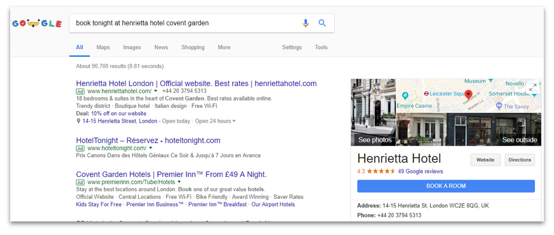Click the 4.3 star rating stars
This screenshot has height=235, width=554.
381,172
